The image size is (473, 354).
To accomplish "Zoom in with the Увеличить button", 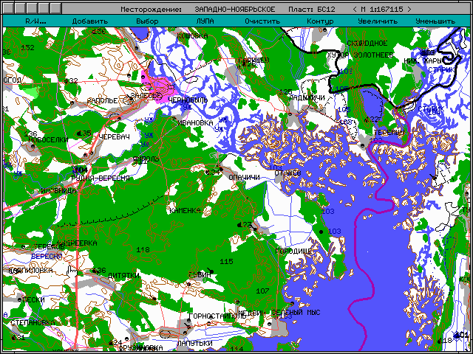I will (377, 21).
